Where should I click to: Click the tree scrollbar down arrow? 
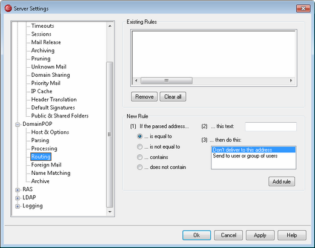click(x=110, y=212)
